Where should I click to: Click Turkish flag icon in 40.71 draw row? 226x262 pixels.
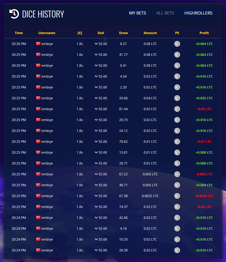38,185
